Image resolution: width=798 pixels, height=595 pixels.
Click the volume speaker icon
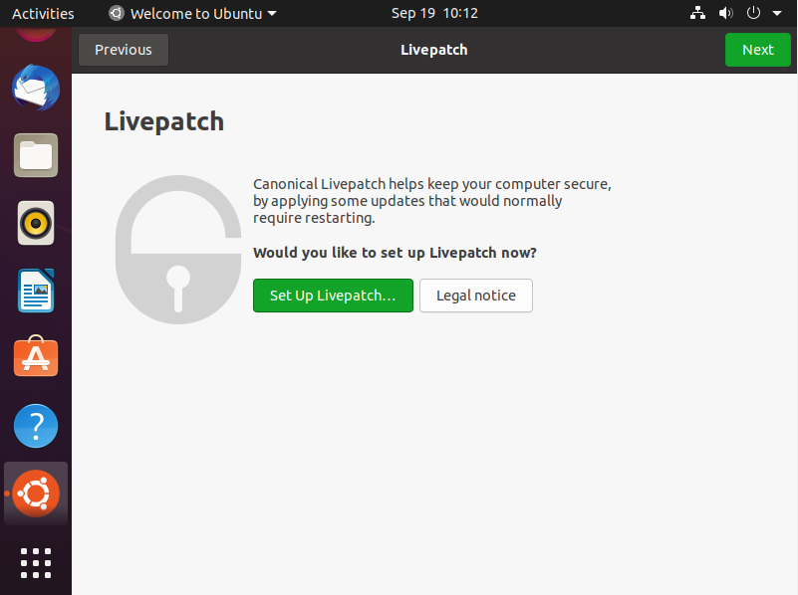point(725,13)
